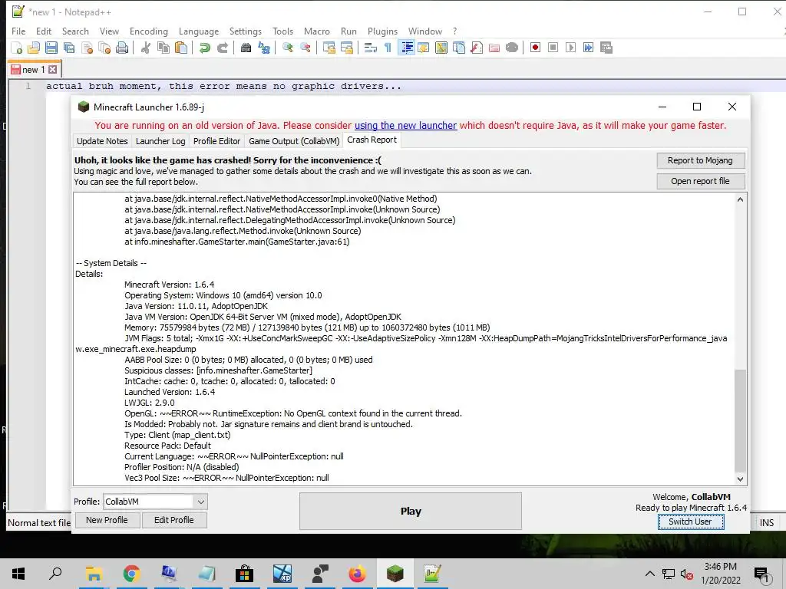
Task: Click the Synchronize Vertical Scrolling icon
Action: point(329,48)
